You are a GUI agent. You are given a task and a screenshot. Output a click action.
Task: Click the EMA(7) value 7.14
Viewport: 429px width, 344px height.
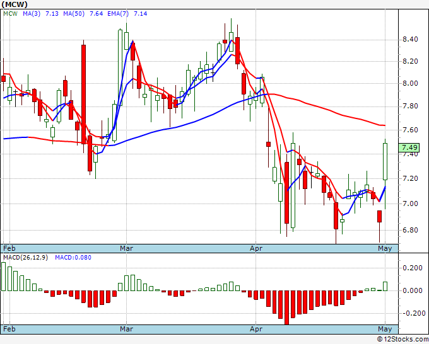point(140,14)
